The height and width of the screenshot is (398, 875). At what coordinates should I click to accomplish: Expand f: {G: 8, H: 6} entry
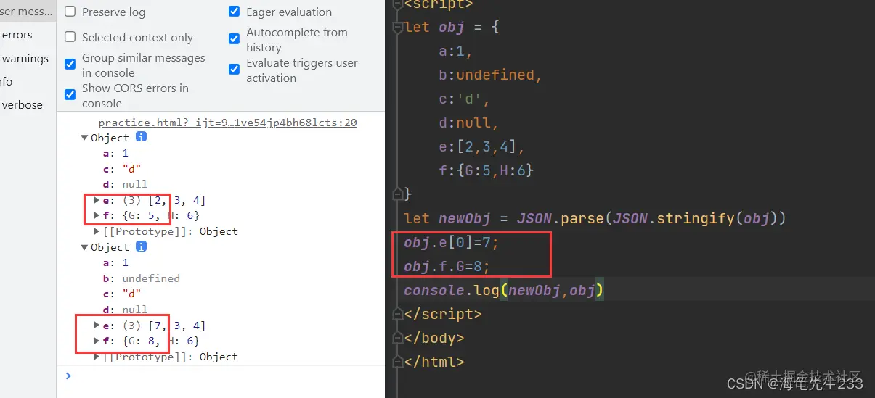97,341
